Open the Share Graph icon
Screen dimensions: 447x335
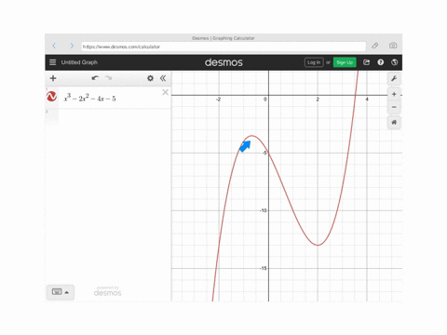pos(367,62)
